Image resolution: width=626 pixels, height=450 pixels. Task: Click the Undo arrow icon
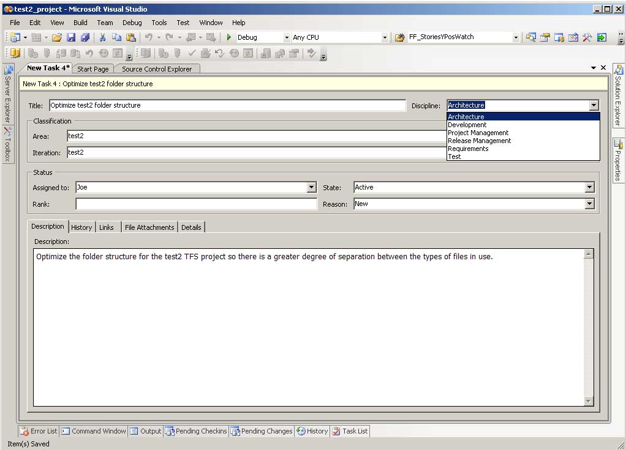148,37
